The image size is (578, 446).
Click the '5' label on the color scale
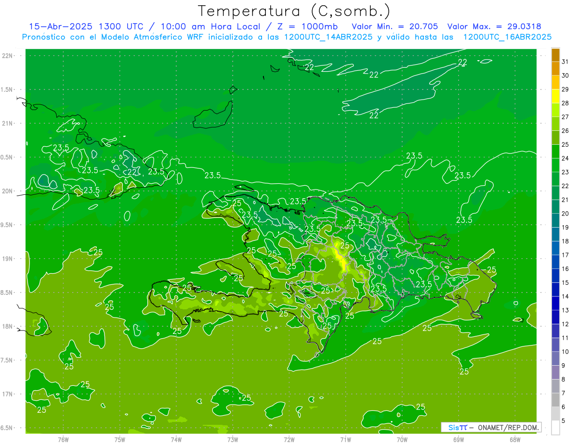click(564, 421)
